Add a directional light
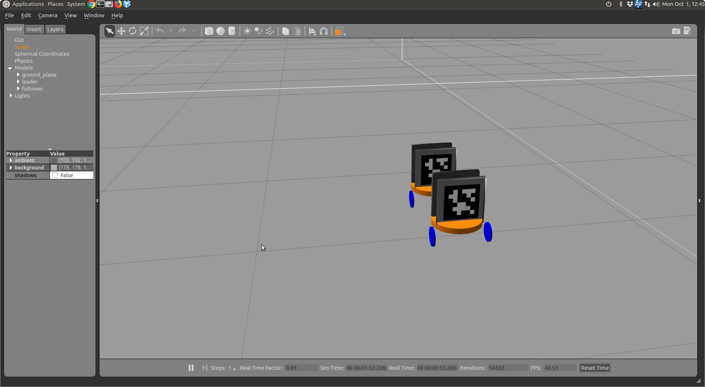Image resolution: width=705 pixels, height=387 pixels. coord(270,31)
